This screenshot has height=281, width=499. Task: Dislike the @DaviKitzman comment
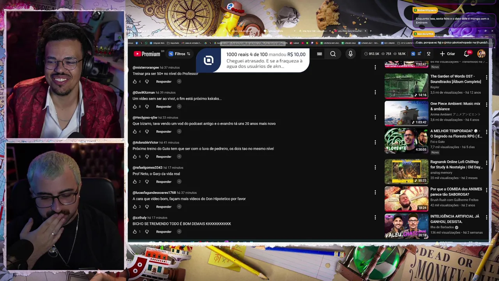click(x=147, y=107)
